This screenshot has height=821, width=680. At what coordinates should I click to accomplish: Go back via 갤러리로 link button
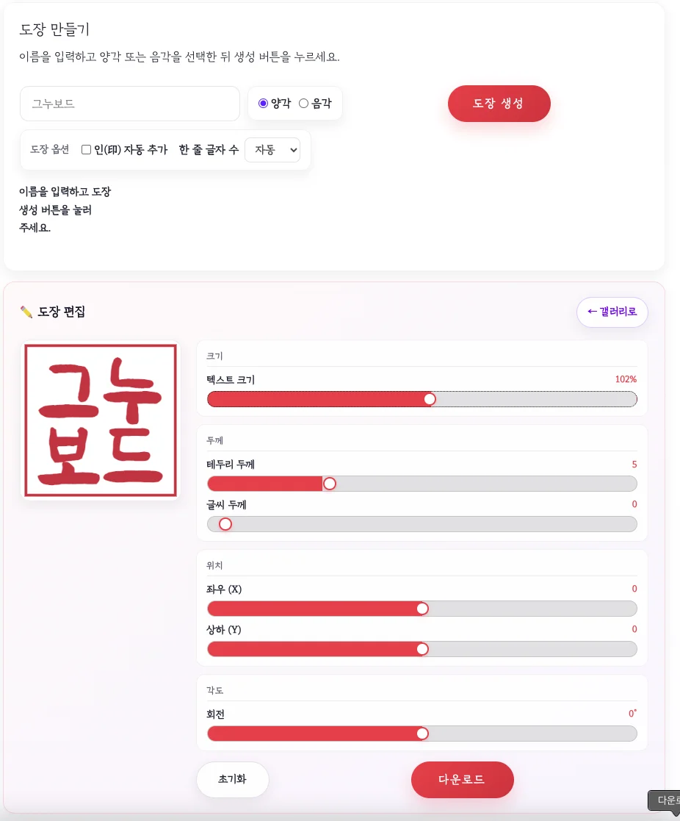point(612,312)
